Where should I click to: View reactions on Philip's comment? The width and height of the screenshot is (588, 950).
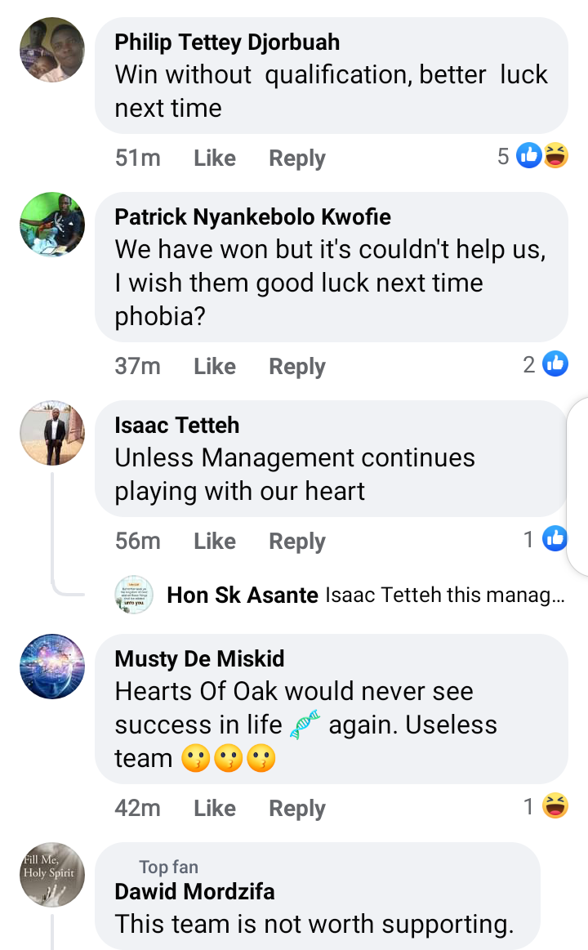click(x=541, y=155)
